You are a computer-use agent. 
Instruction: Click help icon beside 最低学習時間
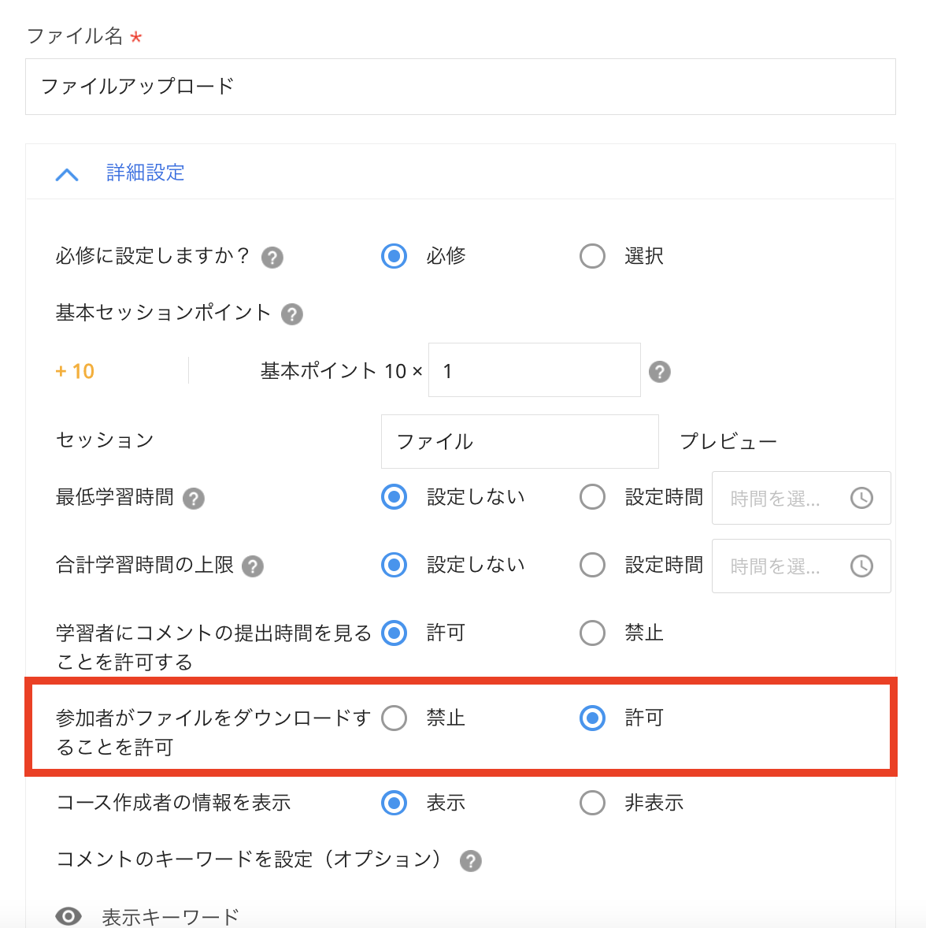click(x=194, y=499)
